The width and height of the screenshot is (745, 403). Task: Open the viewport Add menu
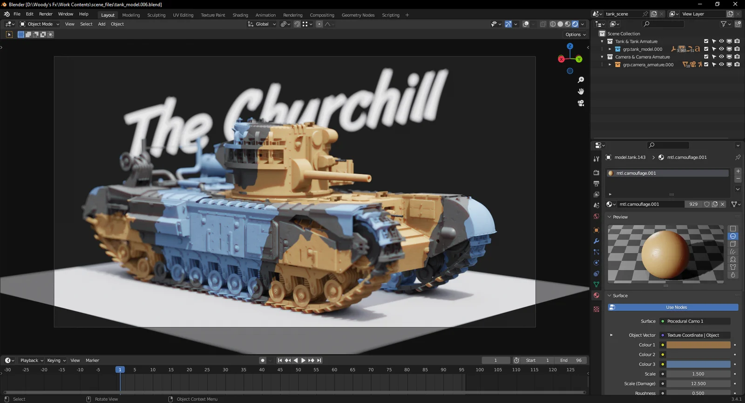point(102,24)
